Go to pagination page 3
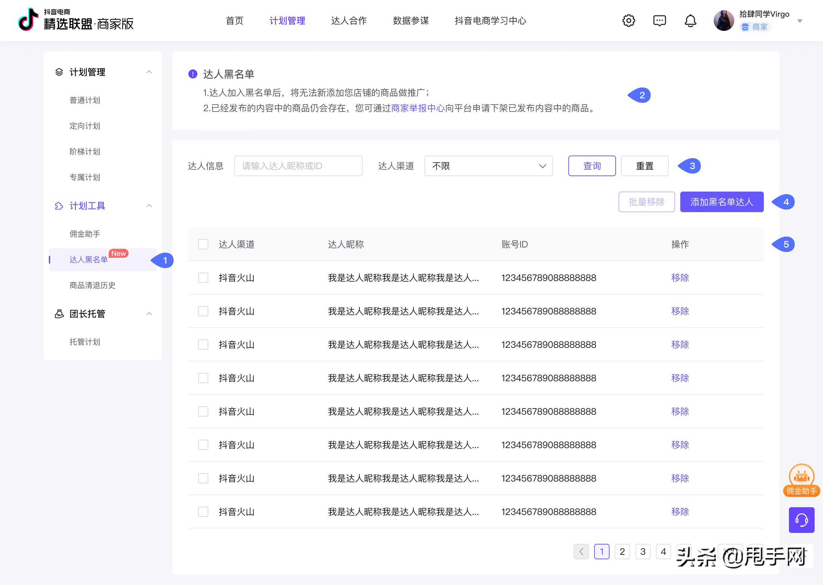823x585 pixels. coord(643,552)
